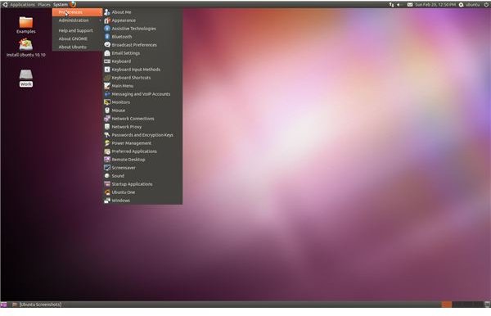
Task: Open the volume indicator in top panel
Action: [399, 4]
